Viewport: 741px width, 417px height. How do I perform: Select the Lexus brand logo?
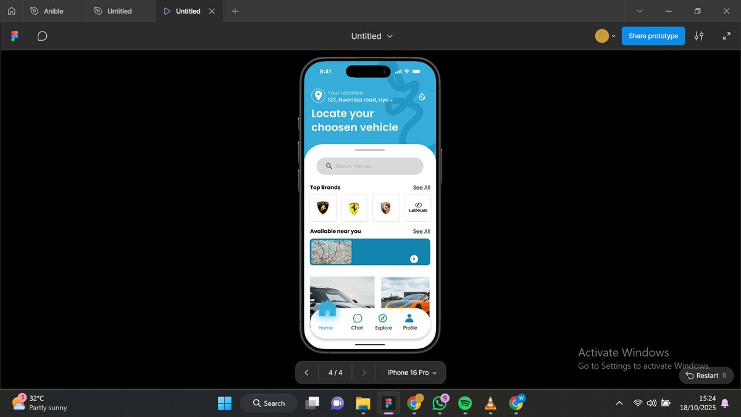pyautogui.click(x=417, y=208)
